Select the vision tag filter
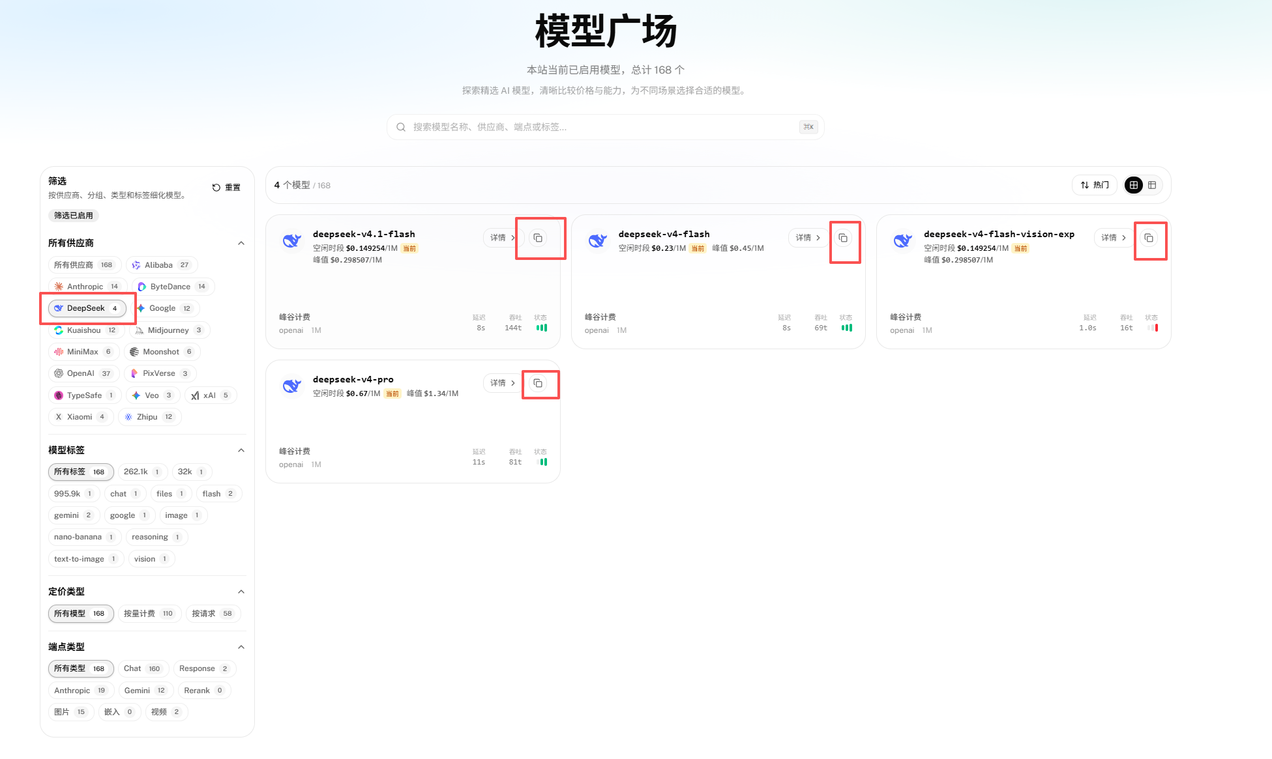The height and width of the screenshot is (759, 1272). [151, 559]
